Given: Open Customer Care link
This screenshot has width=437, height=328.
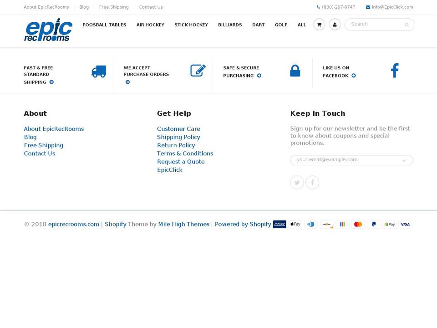Looking at the screenshot, I should pyautogui.click(x=178, y=129).
